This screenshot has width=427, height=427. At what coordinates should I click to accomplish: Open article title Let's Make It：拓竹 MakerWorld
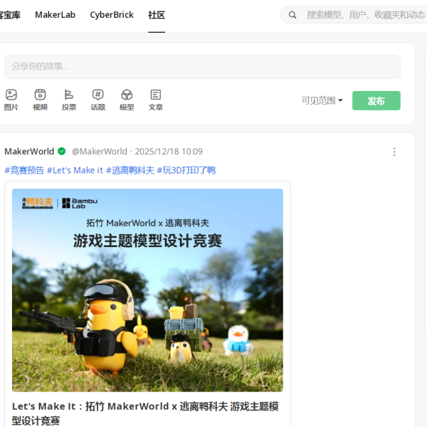coord(145,413)
